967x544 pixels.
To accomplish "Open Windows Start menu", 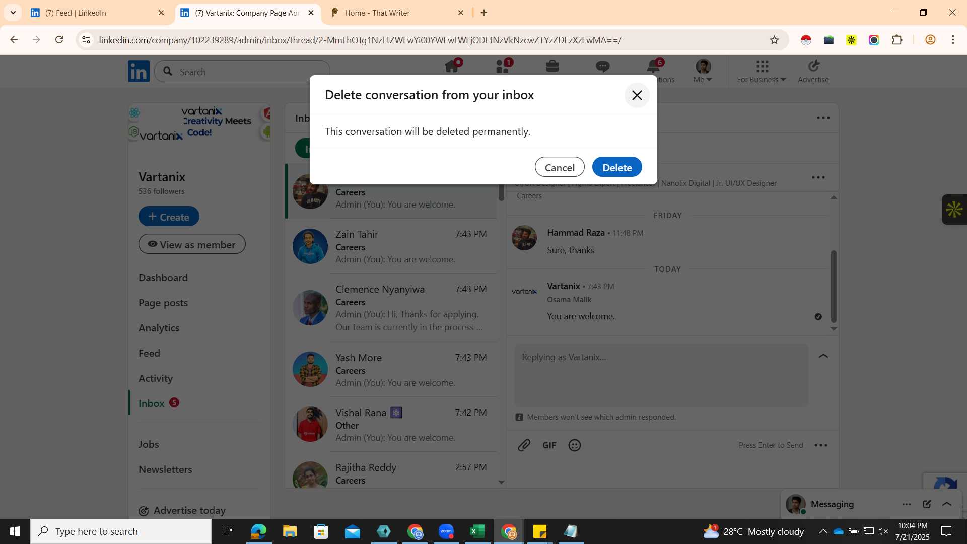I will [x=15, y=531].
